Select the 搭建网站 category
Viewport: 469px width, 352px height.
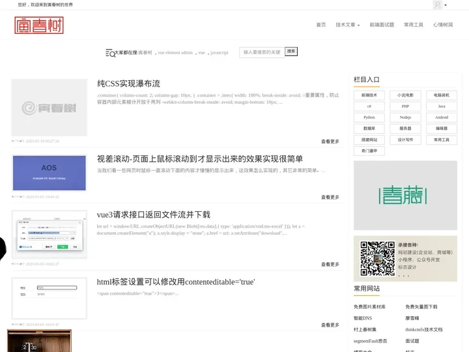[x=369, y=139]
